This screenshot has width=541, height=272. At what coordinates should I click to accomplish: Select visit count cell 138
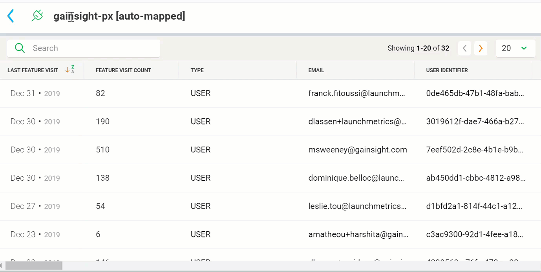pyautogui.click(x=103, y=178)
